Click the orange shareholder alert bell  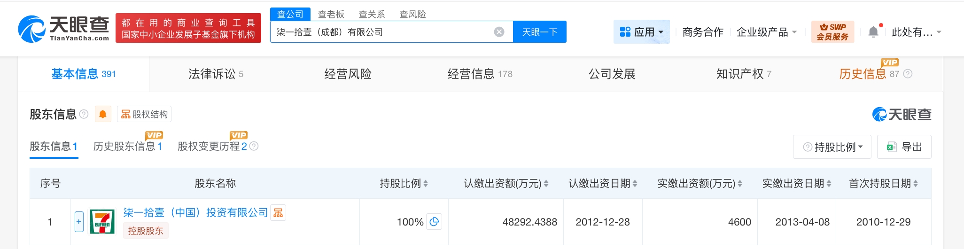tap(102, 114)
